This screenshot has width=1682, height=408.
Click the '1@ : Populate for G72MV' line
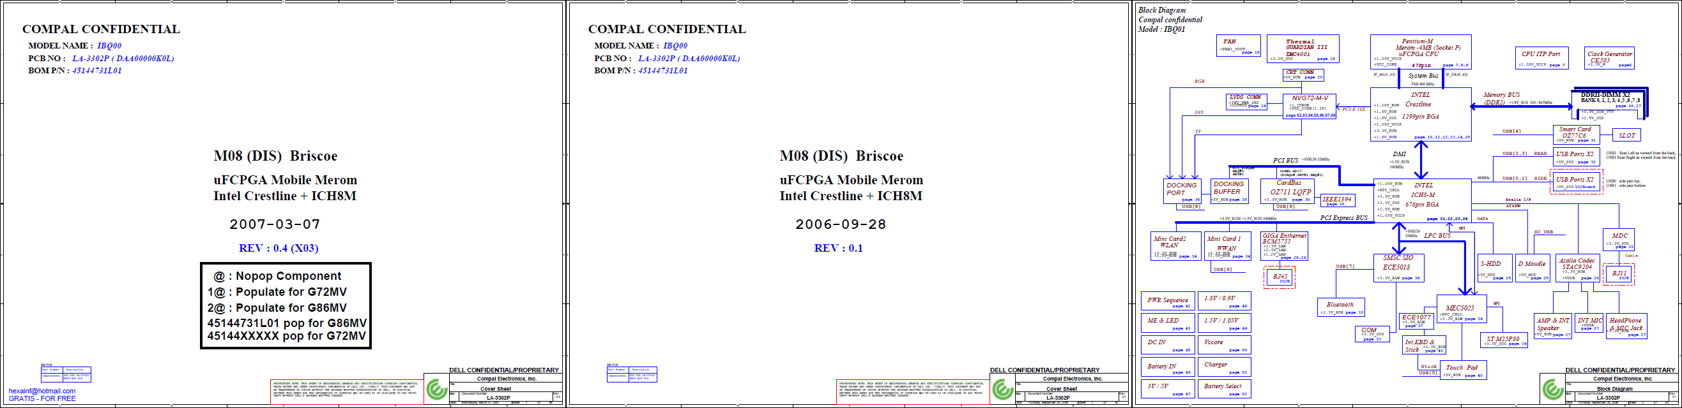point(277,292)
